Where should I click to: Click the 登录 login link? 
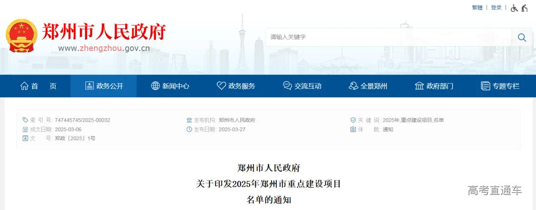pyautogui.click(x=496, y=7)
